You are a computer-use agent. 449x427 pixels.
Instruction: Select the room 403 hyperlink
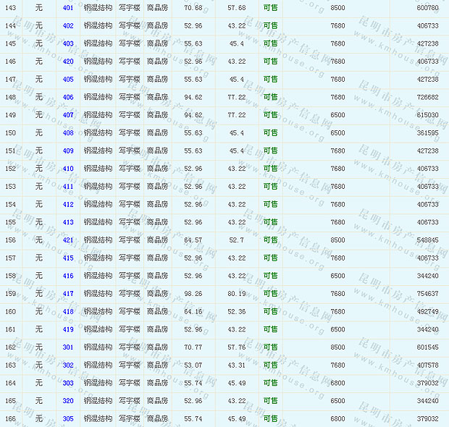pyautogui.click(x=68, y=43)
